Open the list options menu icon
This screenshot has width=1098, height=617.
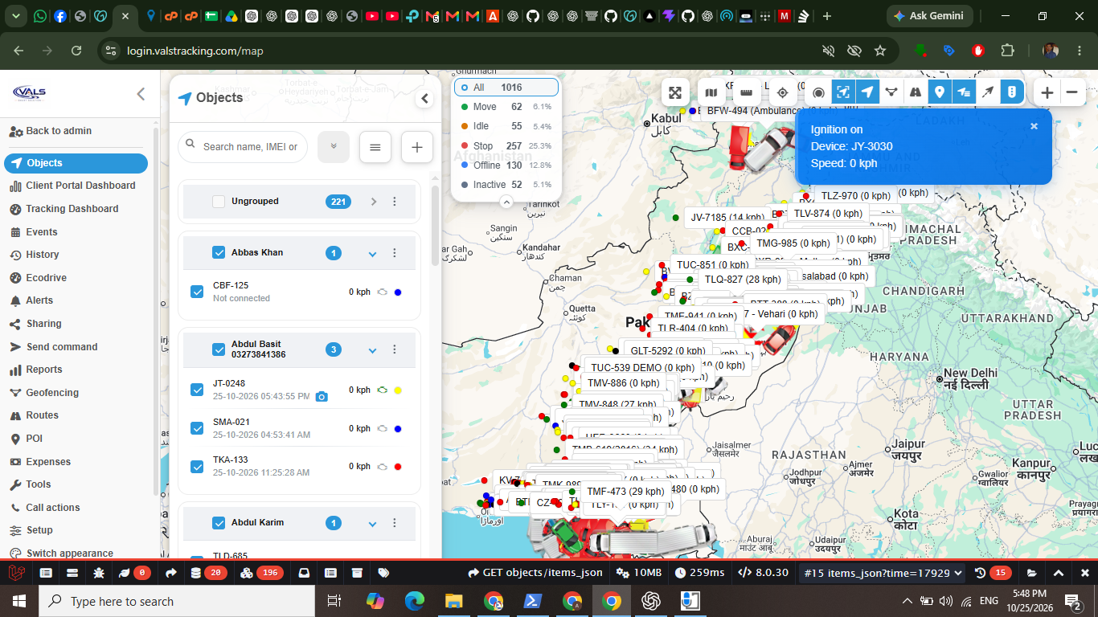click(x=375, y=147)
